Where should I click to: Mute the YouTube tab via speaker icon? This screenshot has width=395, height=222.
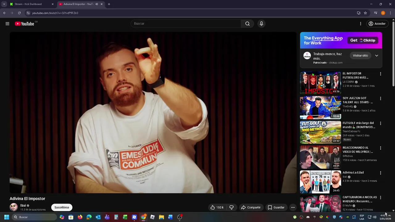coord(97,4)
